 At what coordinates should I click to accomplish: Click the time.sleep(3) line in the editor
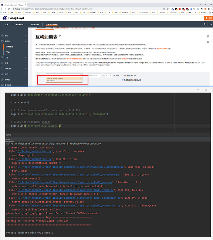[20, 102]
